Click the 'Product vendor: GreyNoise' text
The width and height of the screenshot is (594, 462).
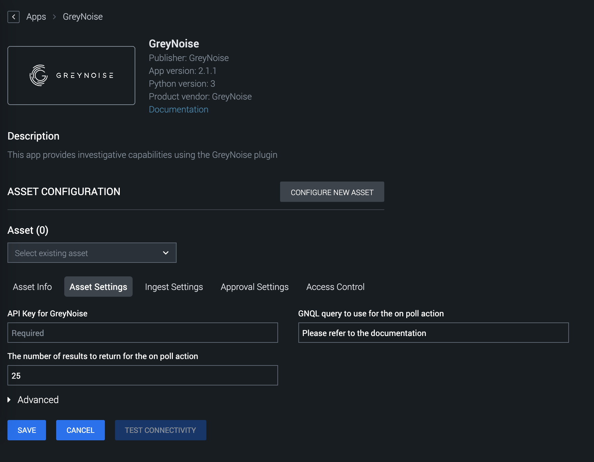200,97
